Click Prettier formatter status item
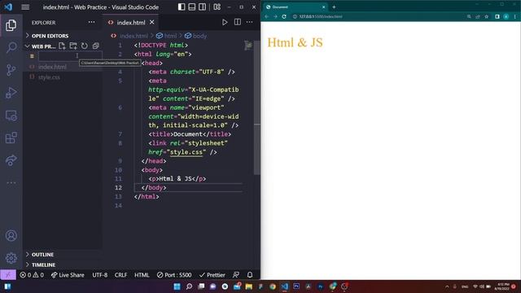Image resolution: width=521 pixels, height=293 pixels. coord(212,275)
